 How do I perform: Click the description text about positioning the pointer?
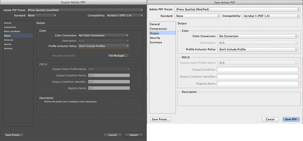point(71,101)
